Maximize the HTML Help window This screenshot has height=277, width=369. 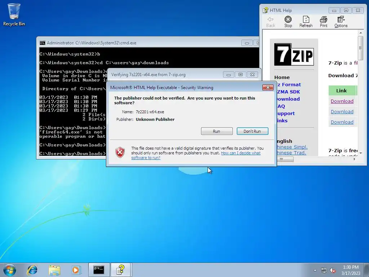click(346, 10)
